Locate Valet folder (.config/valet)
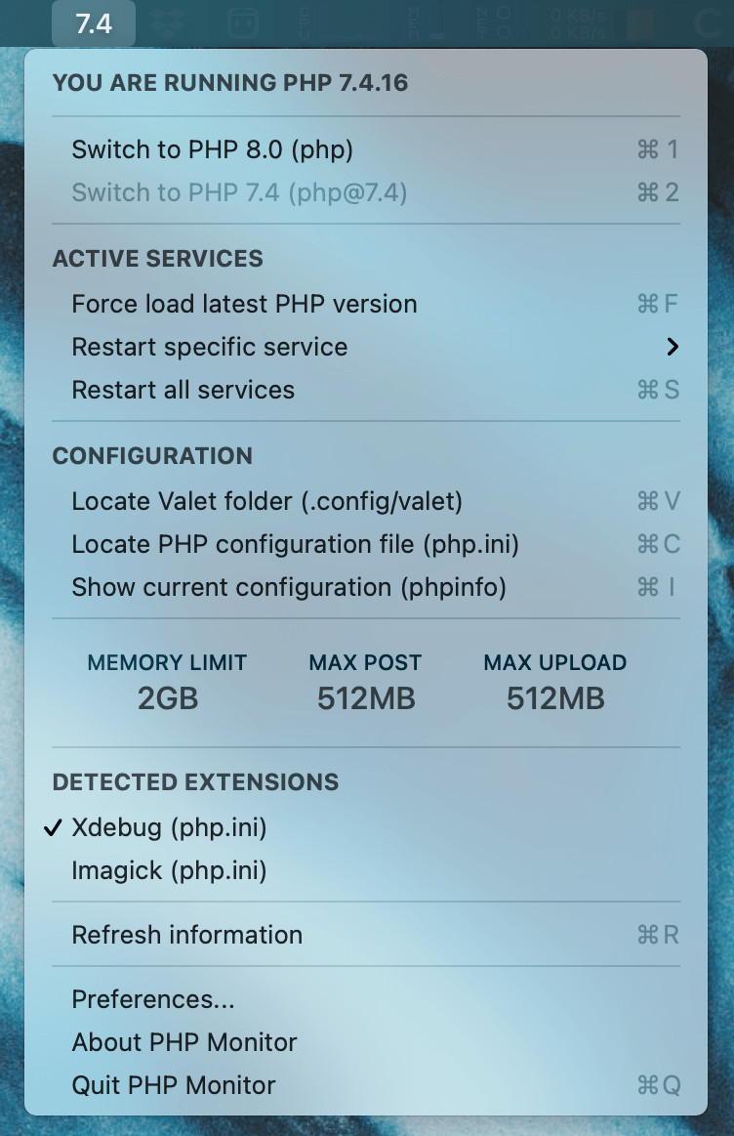 366,501
